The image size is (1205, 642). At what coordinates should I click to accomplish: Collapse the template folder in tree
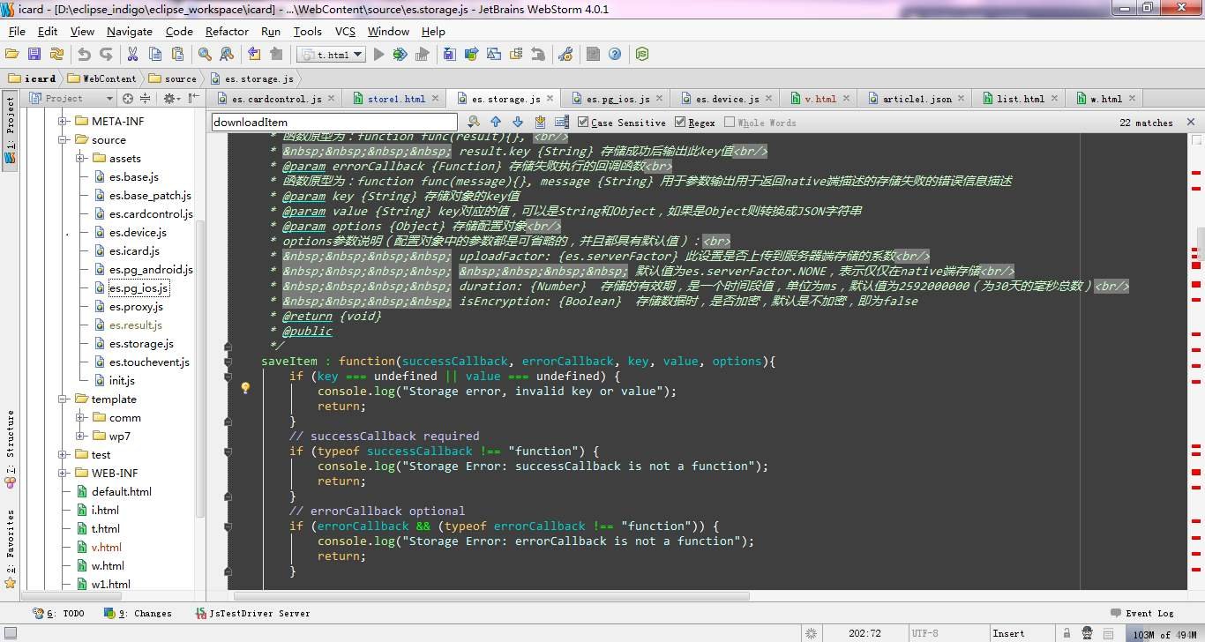coord(64,399)
